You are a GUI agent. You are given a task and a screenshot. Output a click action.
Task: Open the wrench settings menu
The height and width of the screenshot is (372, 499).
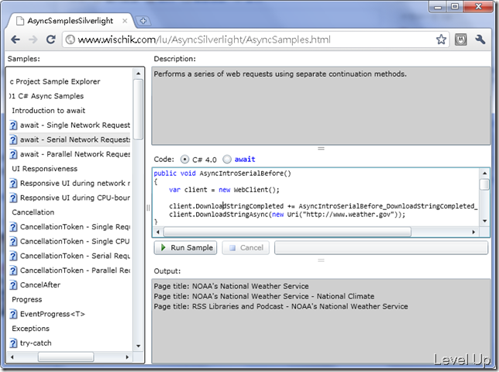[x=480, y=40]
